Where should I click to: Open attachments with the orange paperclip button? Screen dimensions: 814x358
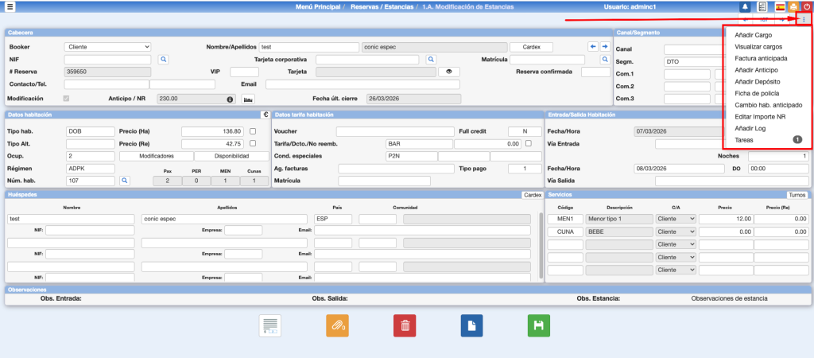click(x=337, y=325)
